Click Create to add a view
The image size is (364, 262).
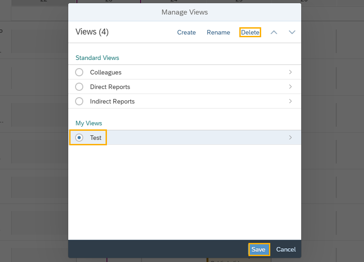click(187, 33)
